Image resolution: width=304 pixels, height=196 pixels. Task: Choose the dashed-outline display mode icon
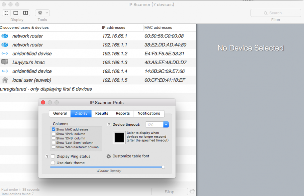tap(6, 13)
